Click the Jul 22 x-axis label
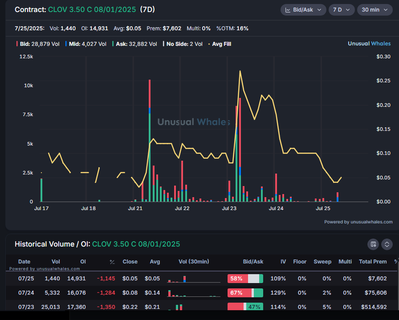 [182, 208]
